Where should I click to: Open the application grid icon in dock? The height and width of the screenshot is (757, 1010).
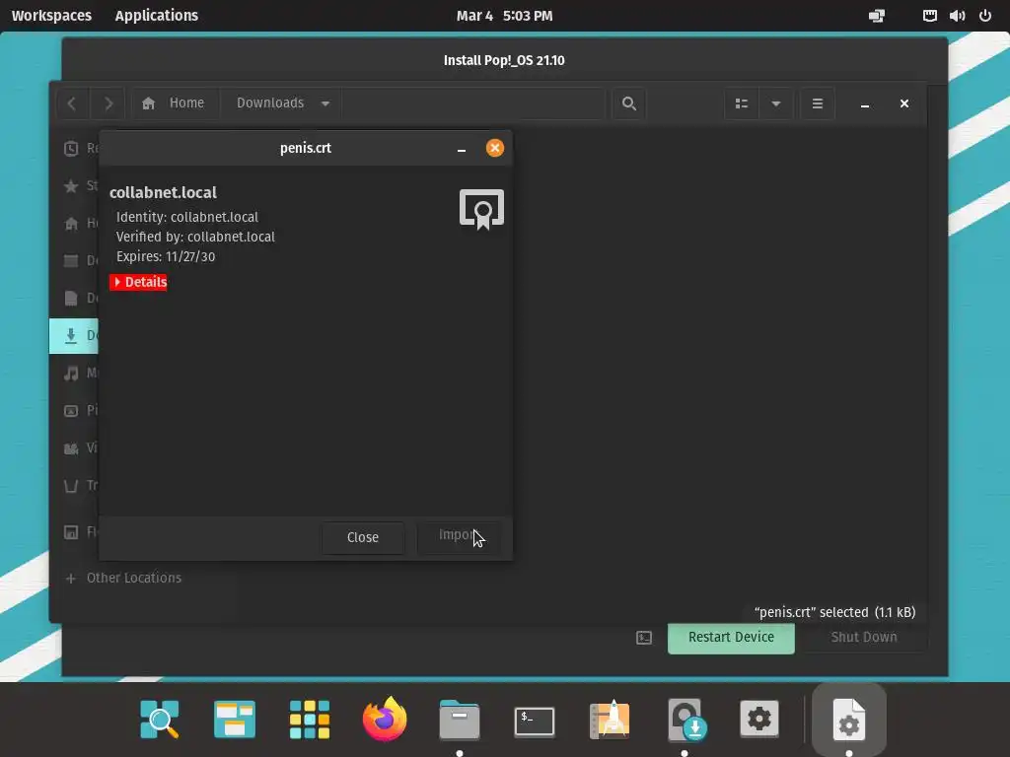(x=309, y=720)
